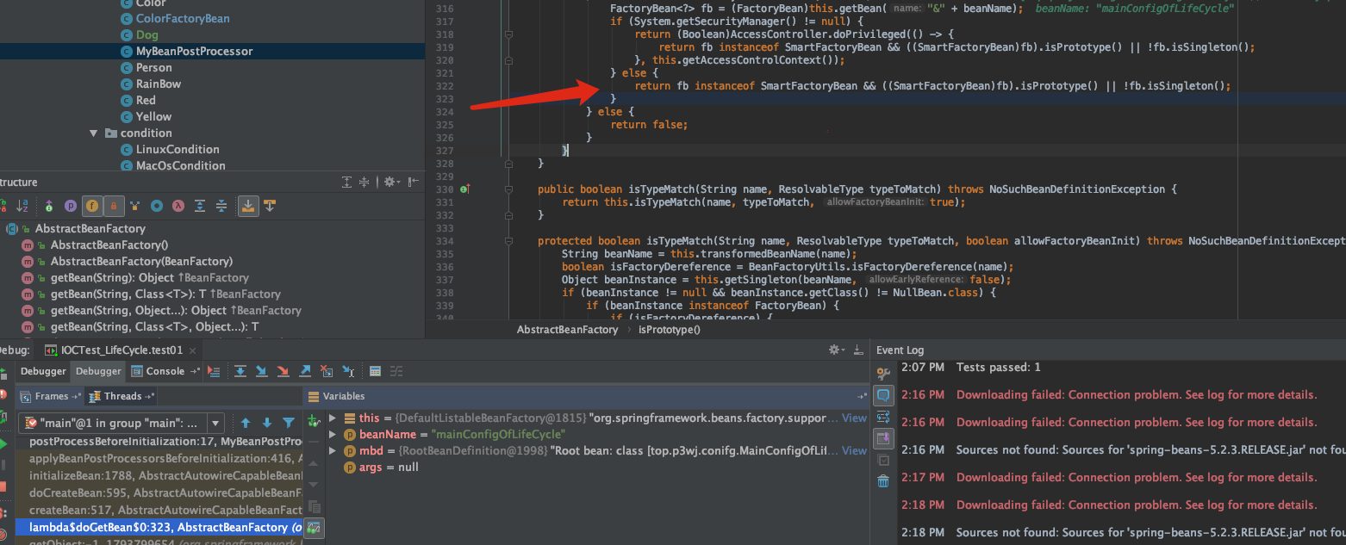Click View link for mbd variable
Screen dimensions: 1346x545
pyautogui.click(x=854, y=450)
